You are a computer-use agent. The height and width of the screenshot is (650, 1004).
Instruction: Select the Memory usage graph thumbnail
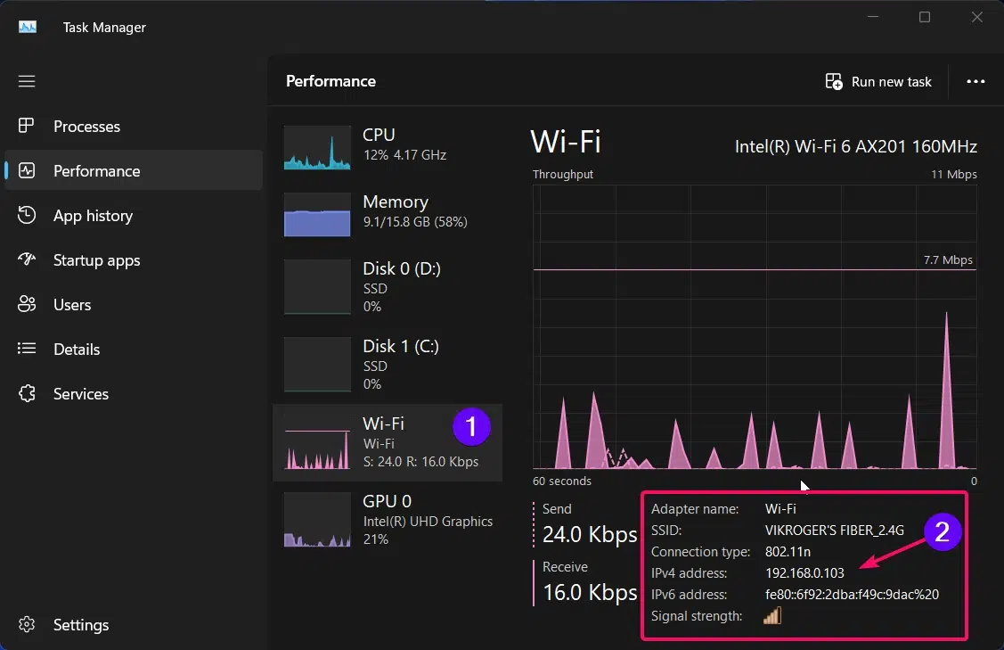[317, 215]
